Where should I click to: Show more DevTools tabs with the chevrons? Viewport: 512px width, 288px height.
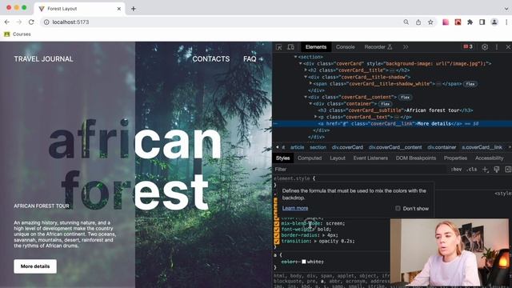406,47
